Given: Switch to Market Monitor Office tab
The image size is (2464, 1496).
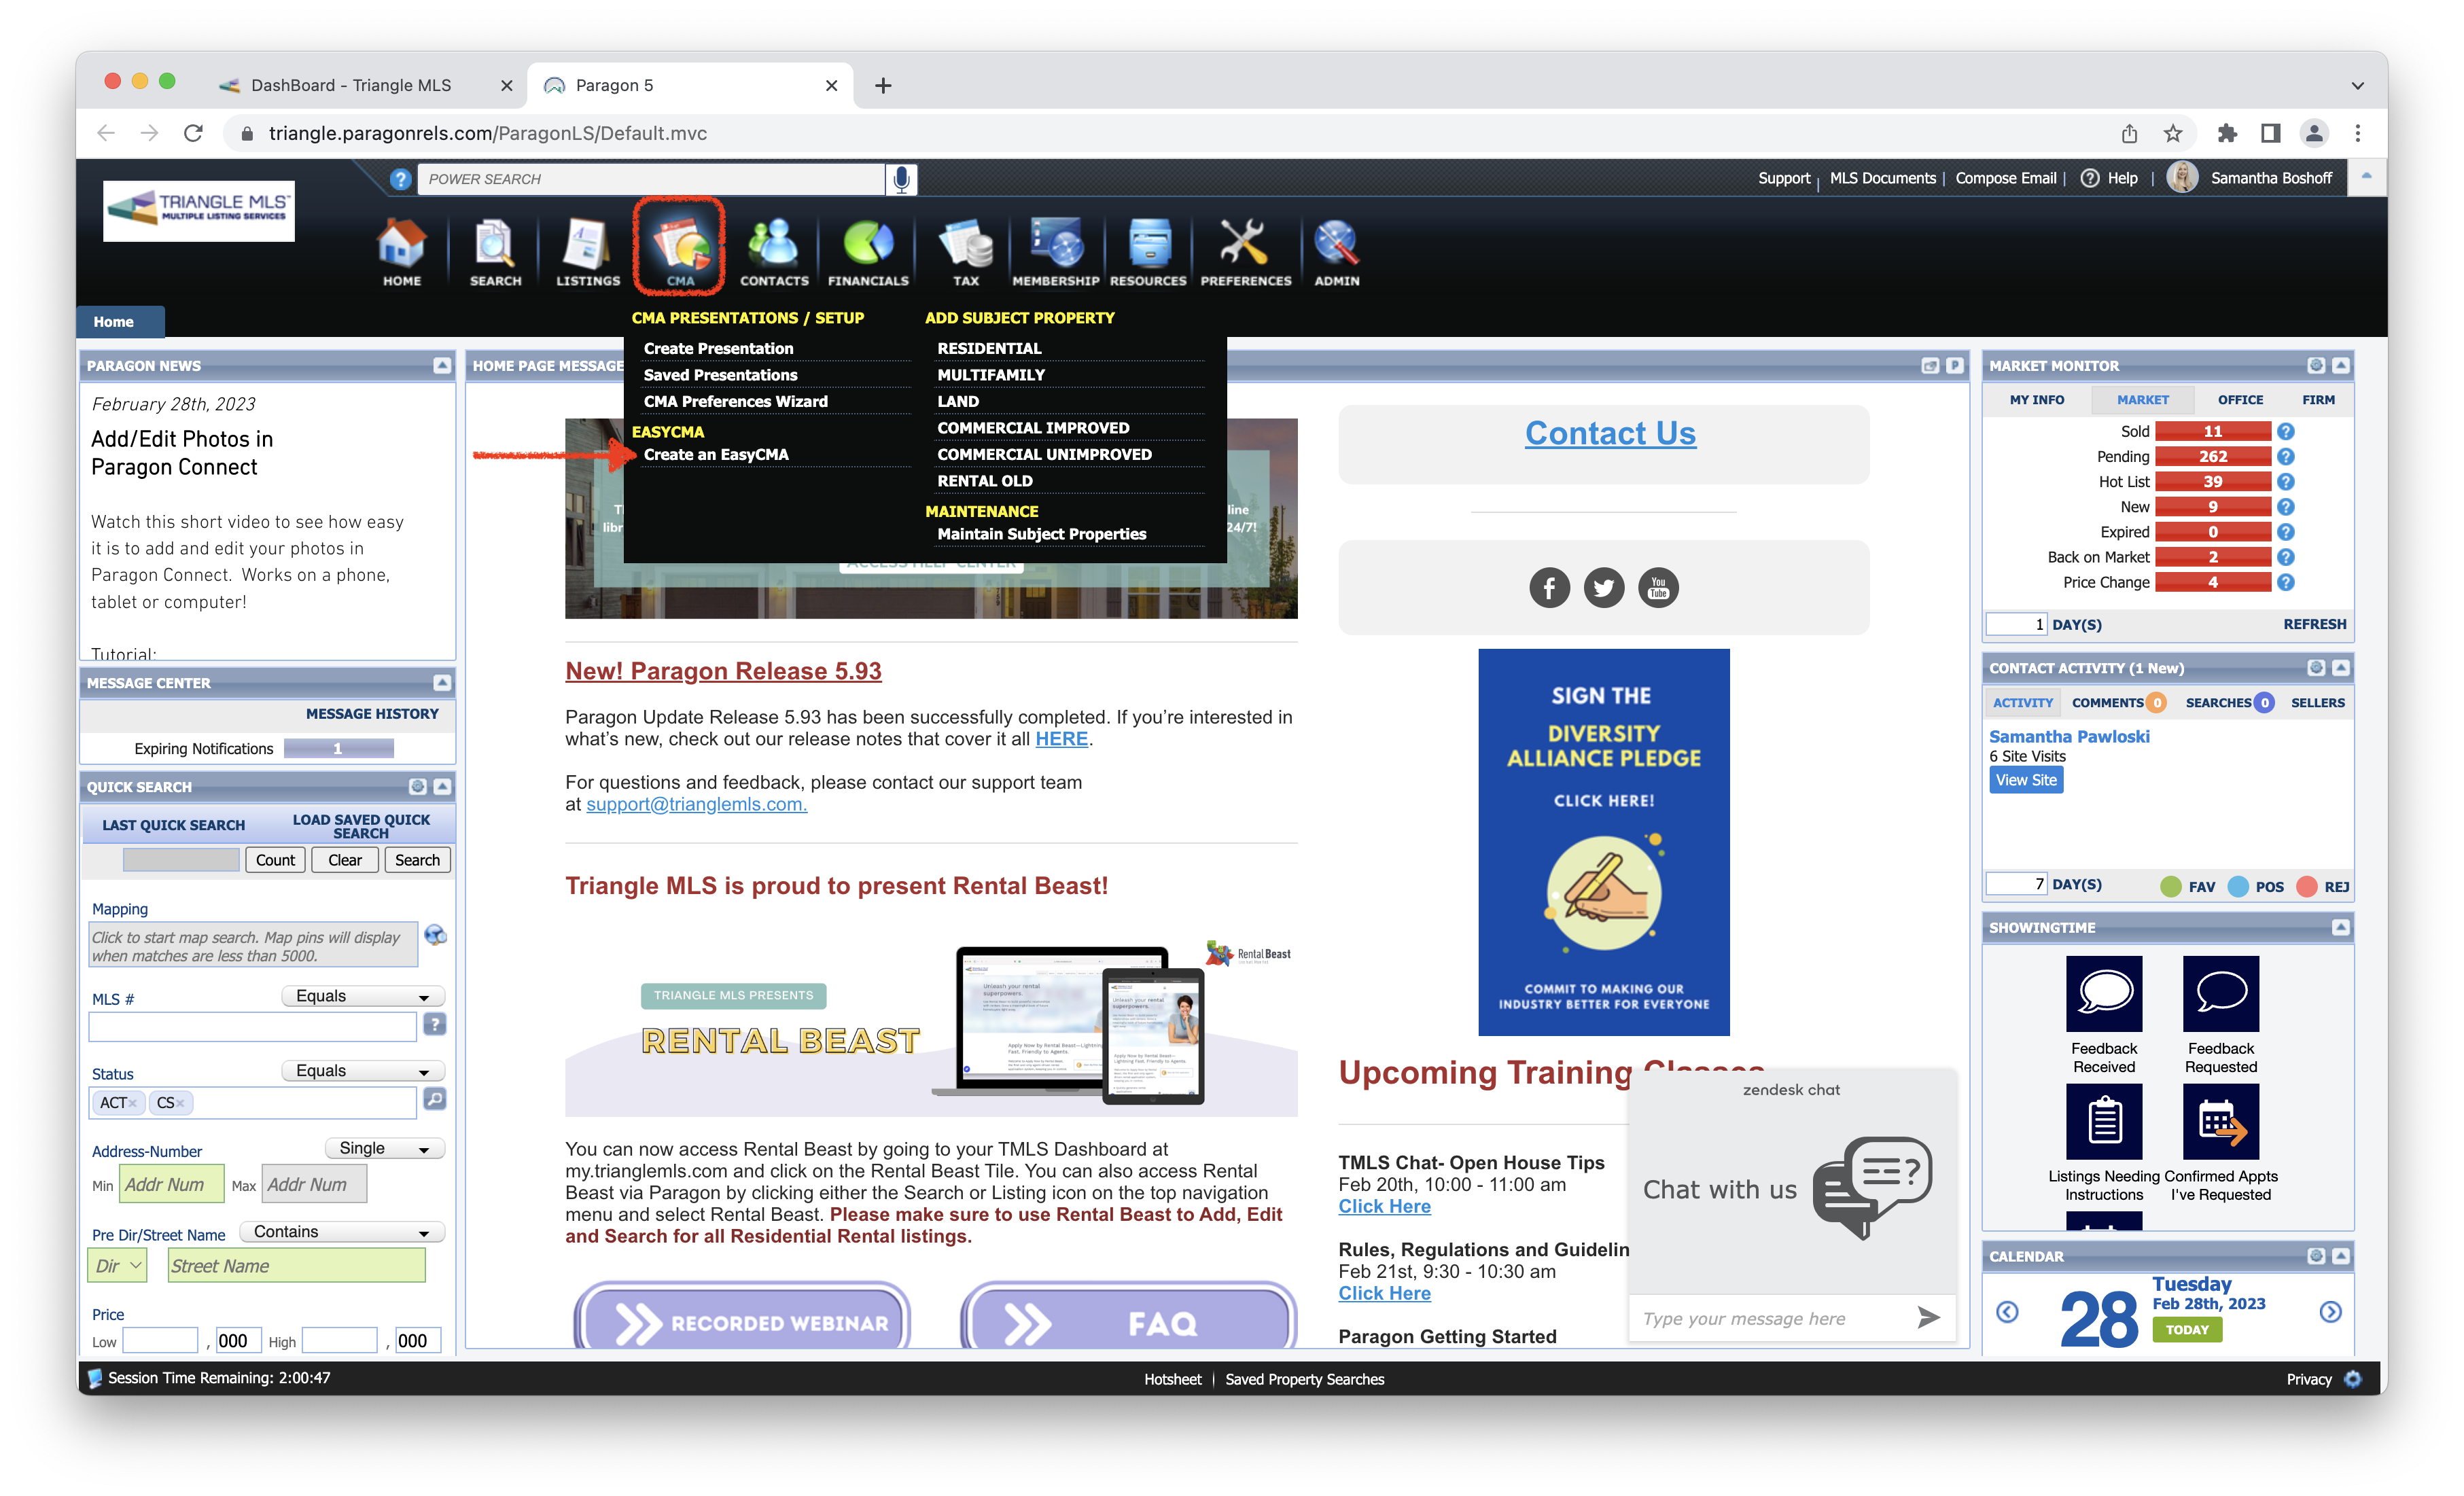Looking at the screenshot, I should click(x=2240, y=399).
